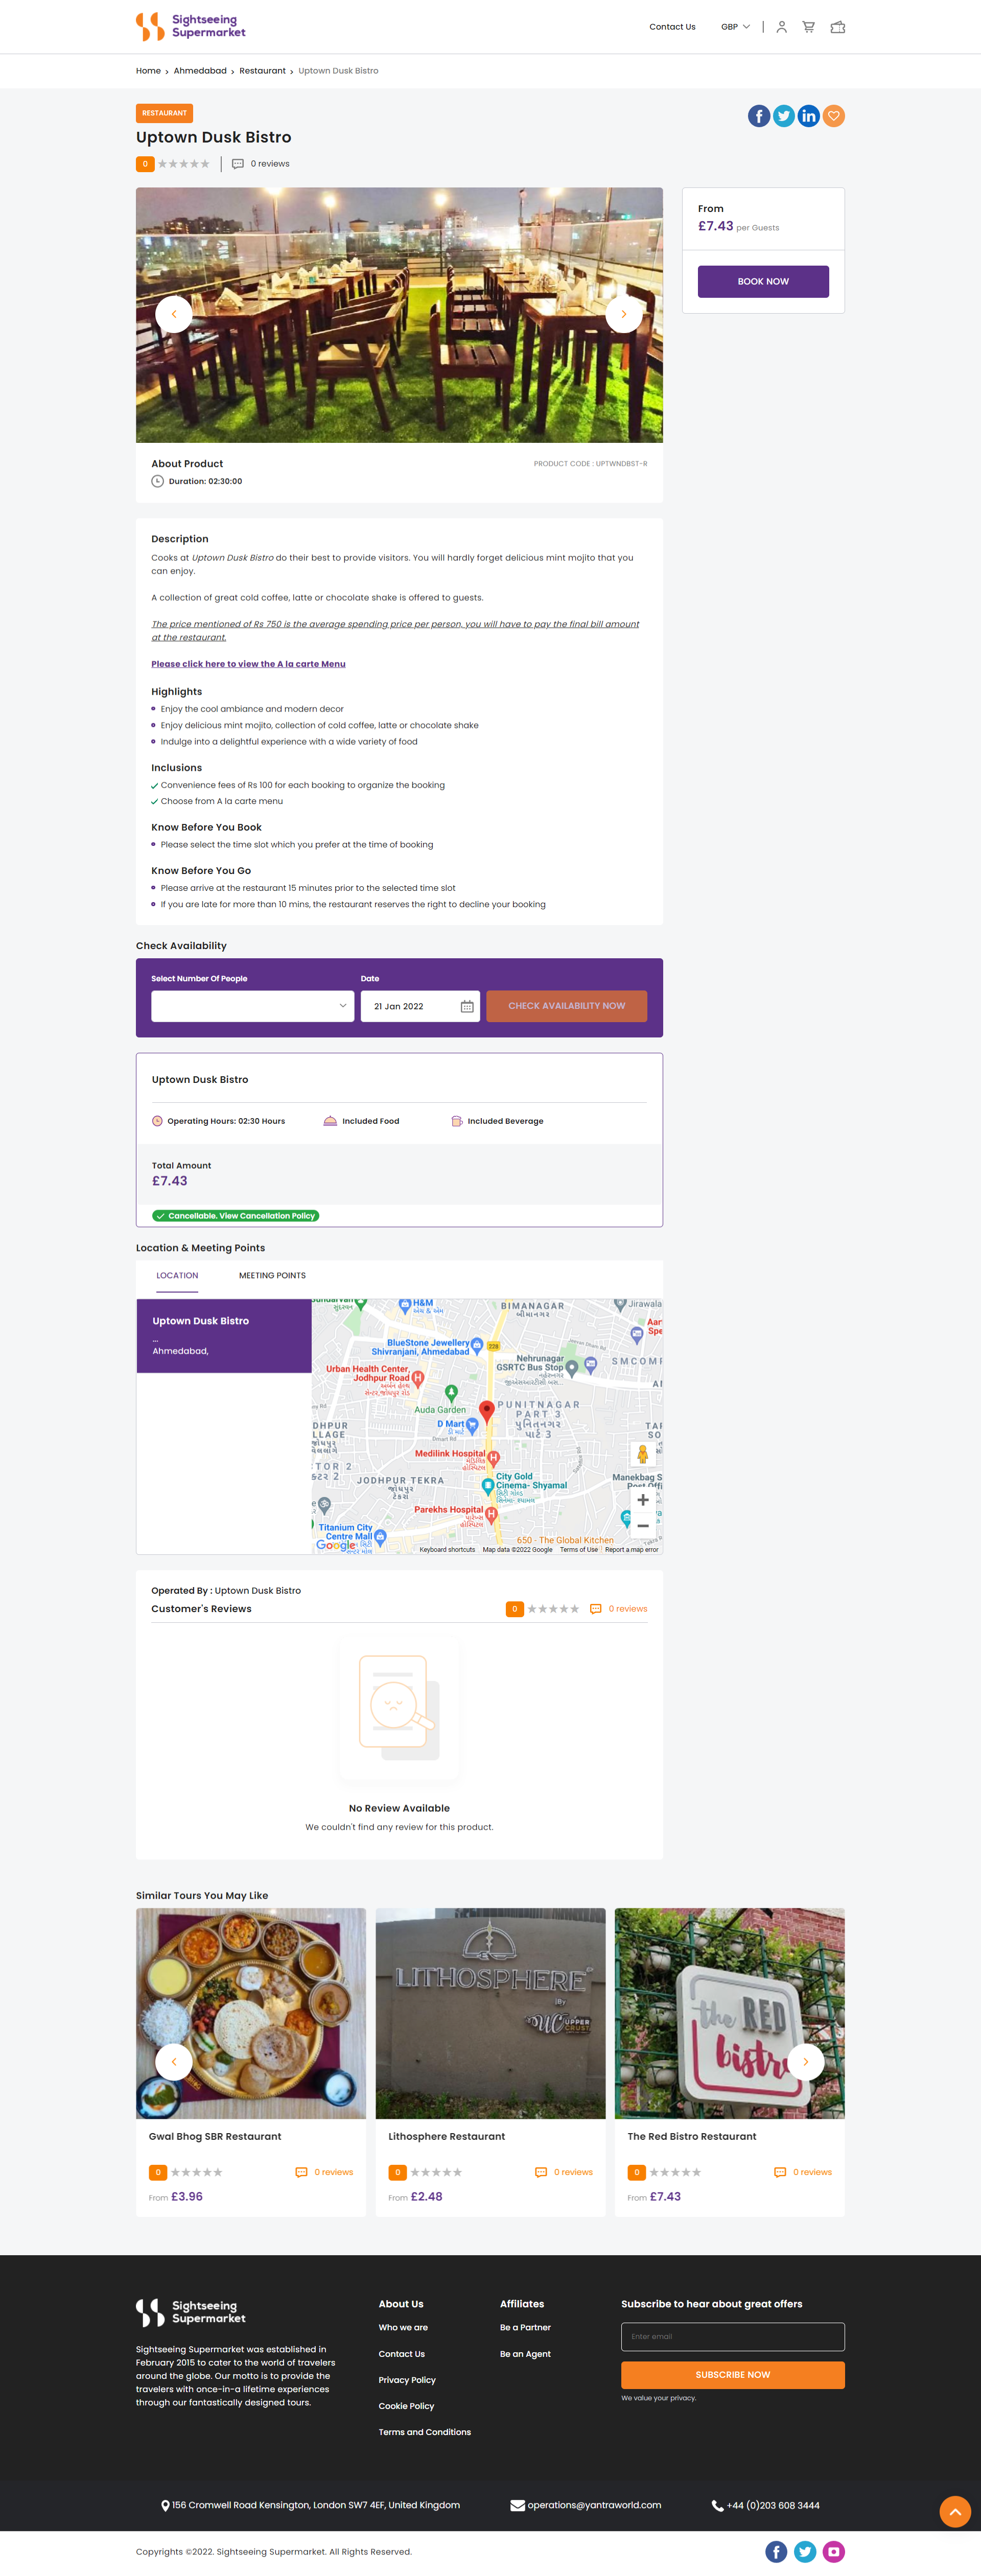Viewport: 981px width, 2576px height.
Task: Open Lithosphere Restaurant thumbnail
Action: [x=490, y=2013]
